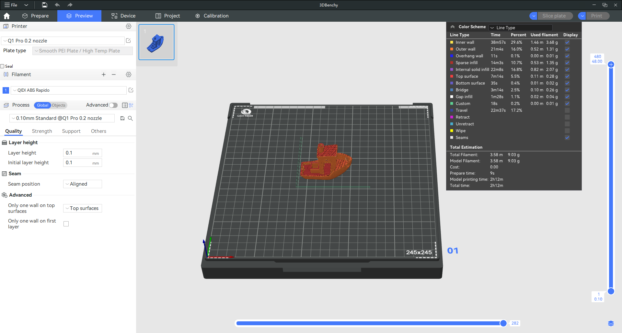Screen dimensions: 622x333
Task: Open the Support settings tab
Action: pos(71,131)
